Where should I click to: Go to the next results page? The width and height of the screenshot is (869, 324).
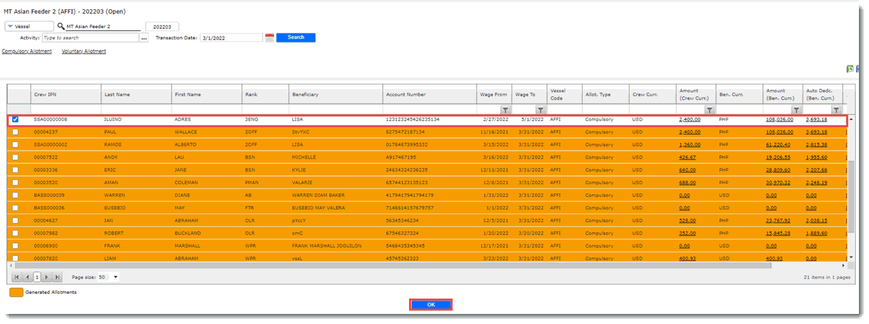click(48, 277)
